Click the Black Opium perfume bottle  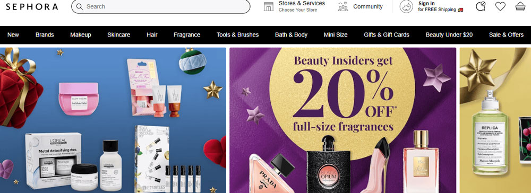coord(328,164)
